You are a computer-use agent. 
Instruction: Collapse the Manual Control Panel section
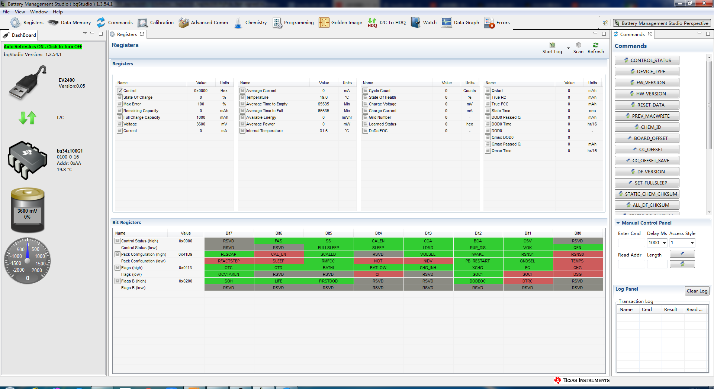pos(618,223)
